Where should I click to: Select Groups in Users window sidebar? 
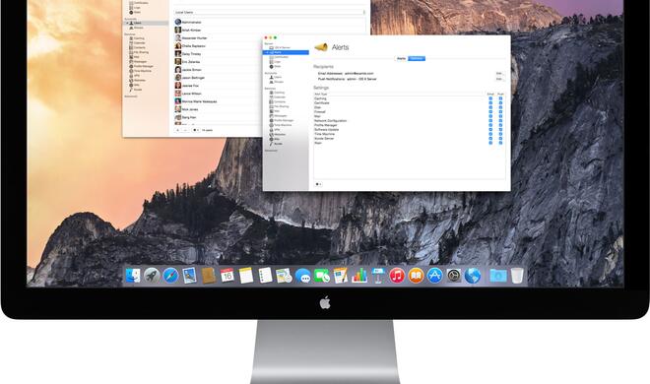[x=137, y=28]
